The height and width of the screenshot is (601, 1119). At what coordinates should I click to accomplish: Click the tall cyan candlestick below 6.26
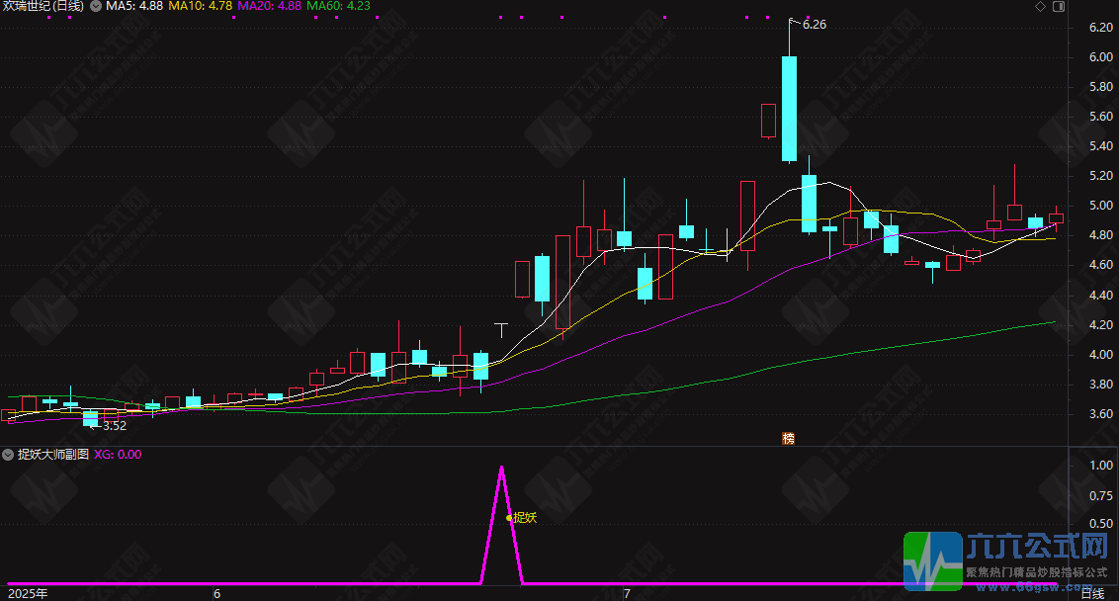pos(789,108)
